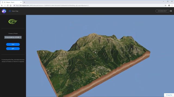The height and width of the screenshot is (97, 174).
Task: Click the address bar URL
Action: [x=52, y=5]
